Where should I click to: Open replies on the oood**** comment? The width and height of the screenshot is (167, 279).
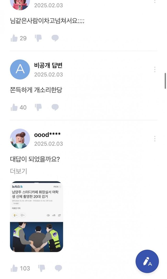tap(58, 268)
